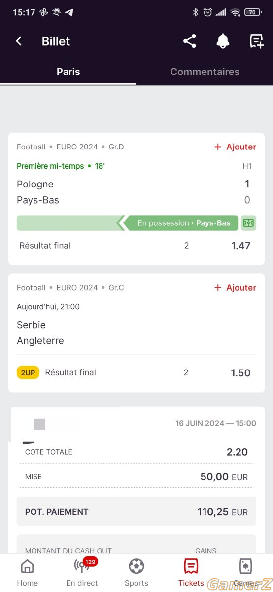Tap the 2UP badge on Serbie match
273x592 pixels.
pos(28,373)
